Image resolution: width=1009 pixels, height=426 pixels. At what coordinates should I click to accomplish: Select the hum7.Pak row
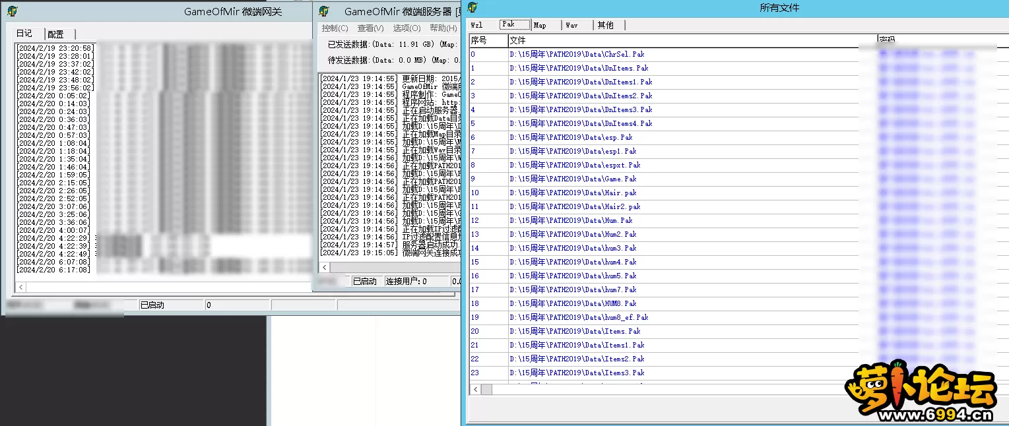tap(738, 289)
